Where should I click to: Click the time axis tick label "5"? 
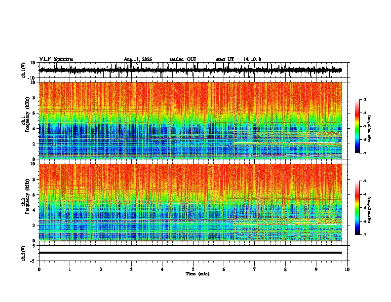(x=193, y=269)
